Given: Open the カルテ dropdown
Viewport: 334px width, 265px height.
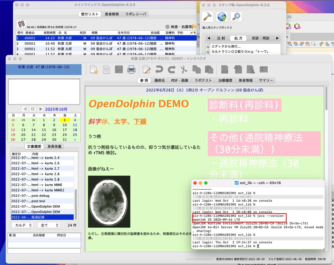Looking at the screenshot, I should tap(22, 225).
